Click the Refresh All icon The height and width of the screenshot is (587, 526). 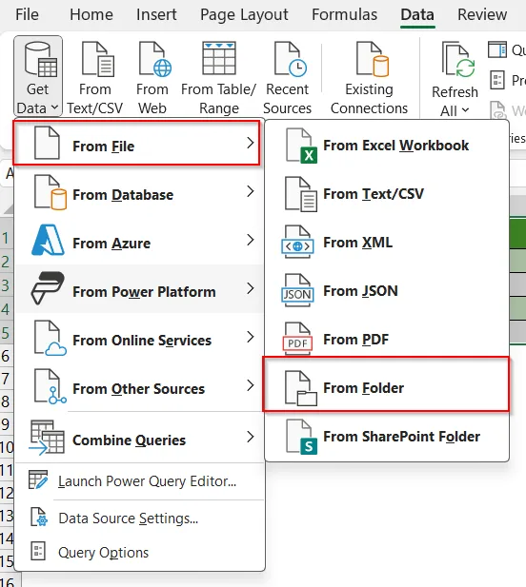click(458, 59)
